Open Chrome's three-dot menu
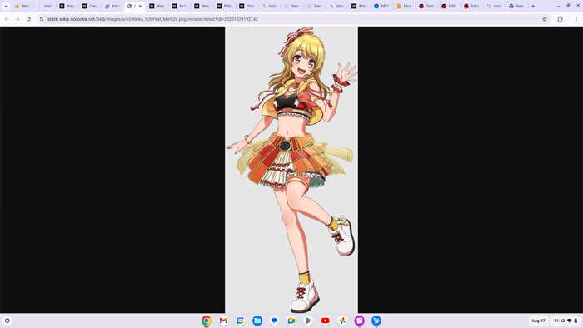This screenshot has height=328, width=583. tap(576, 19)
